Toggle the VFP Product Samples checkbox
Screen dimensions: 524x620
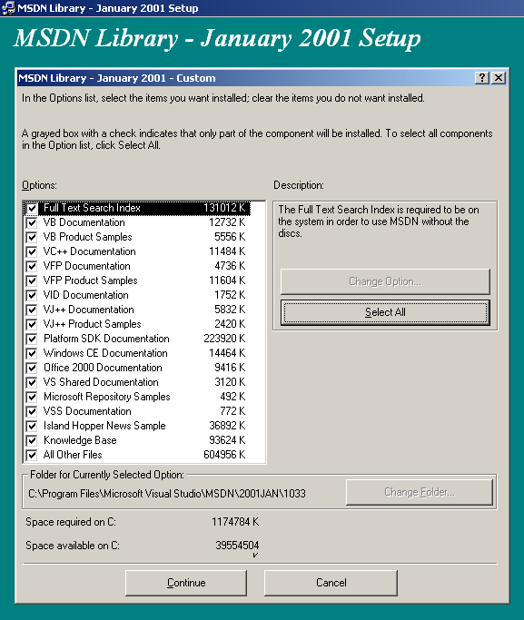tap(32, 280)
